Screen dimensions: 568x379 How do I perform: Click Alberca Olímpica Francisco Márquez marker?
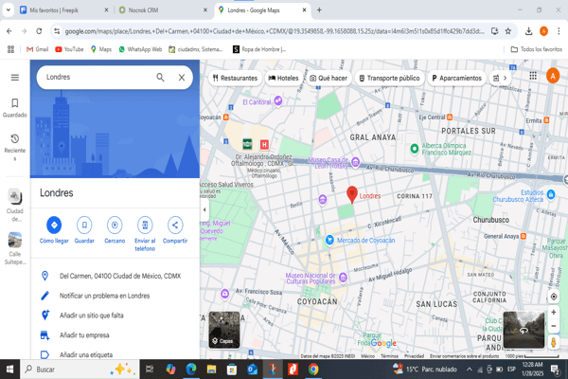414,149
